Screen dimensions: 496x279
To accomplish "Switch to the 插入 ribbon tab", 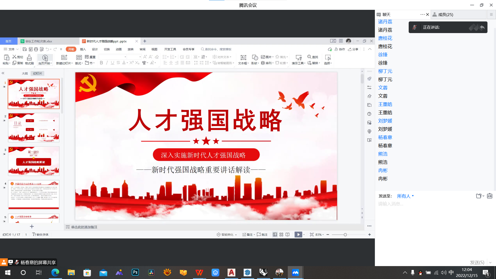I will 82,49.
